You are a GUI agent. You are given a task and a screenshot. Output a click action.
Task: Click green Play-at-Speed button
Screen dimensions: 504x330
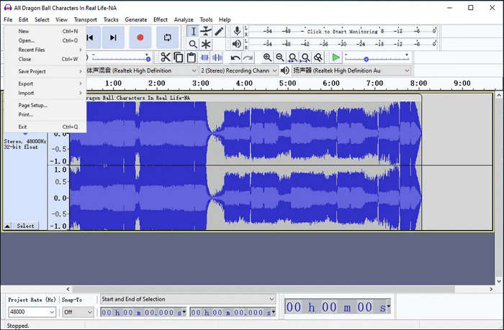pyautogui.click(x=336, y=58)
